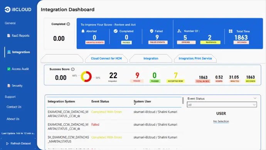This screenshot has height=150, width=266.
Task: Click the yellow ACCEPTED RISK count 7
Action: 175,75
